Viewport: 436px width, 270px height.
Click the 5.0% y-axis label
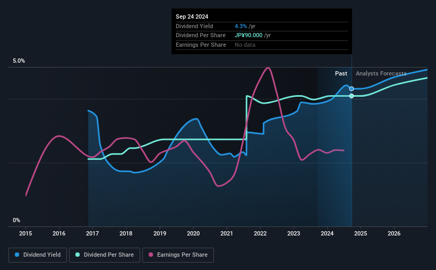19,61
